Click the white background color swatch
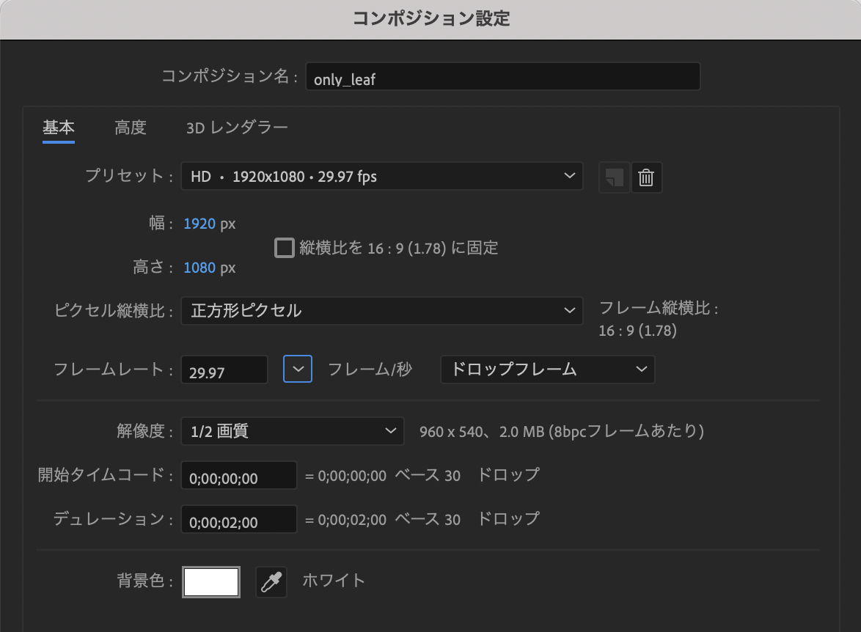Screen dimensions: 861x632 click(x=211, y=581)
